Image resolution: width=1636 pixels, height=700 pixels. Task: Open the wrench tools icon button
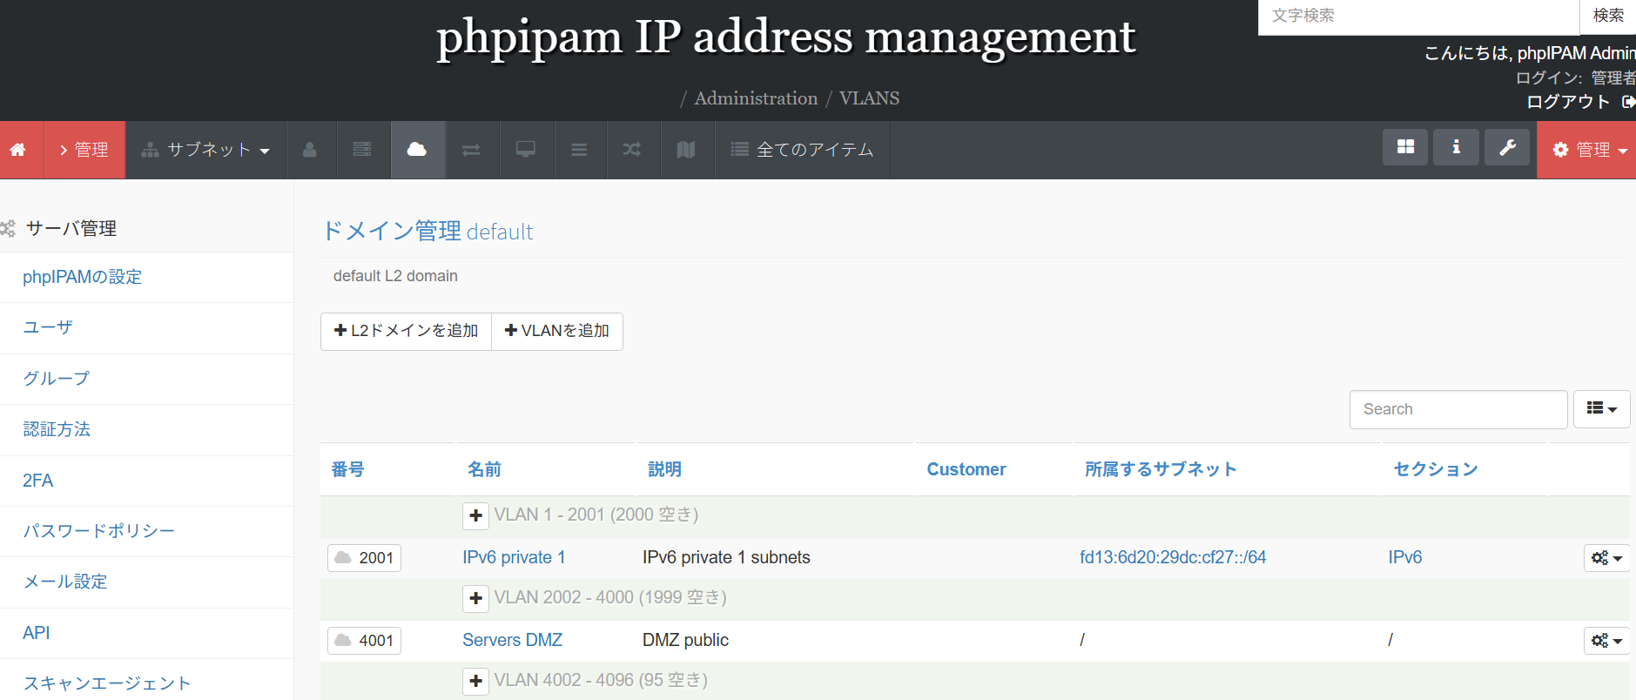pos(1507,147)
